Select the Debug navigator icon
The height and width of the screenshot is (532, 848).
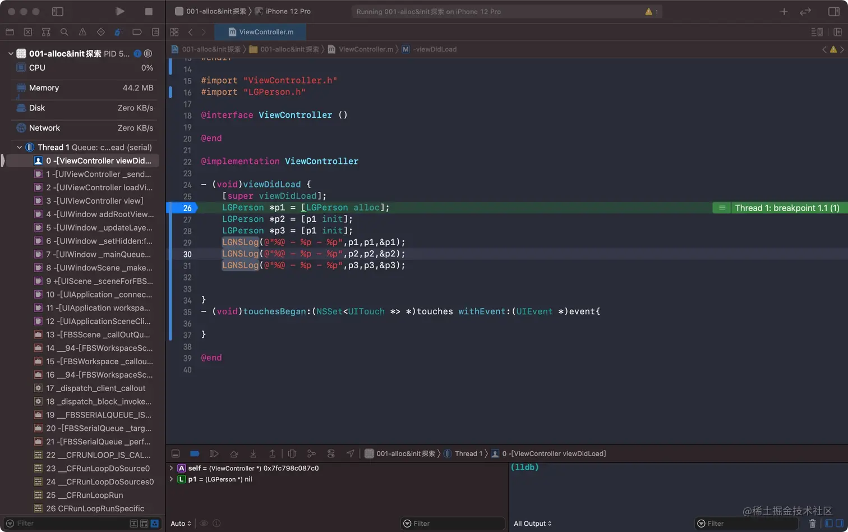[x=118, y=32]
